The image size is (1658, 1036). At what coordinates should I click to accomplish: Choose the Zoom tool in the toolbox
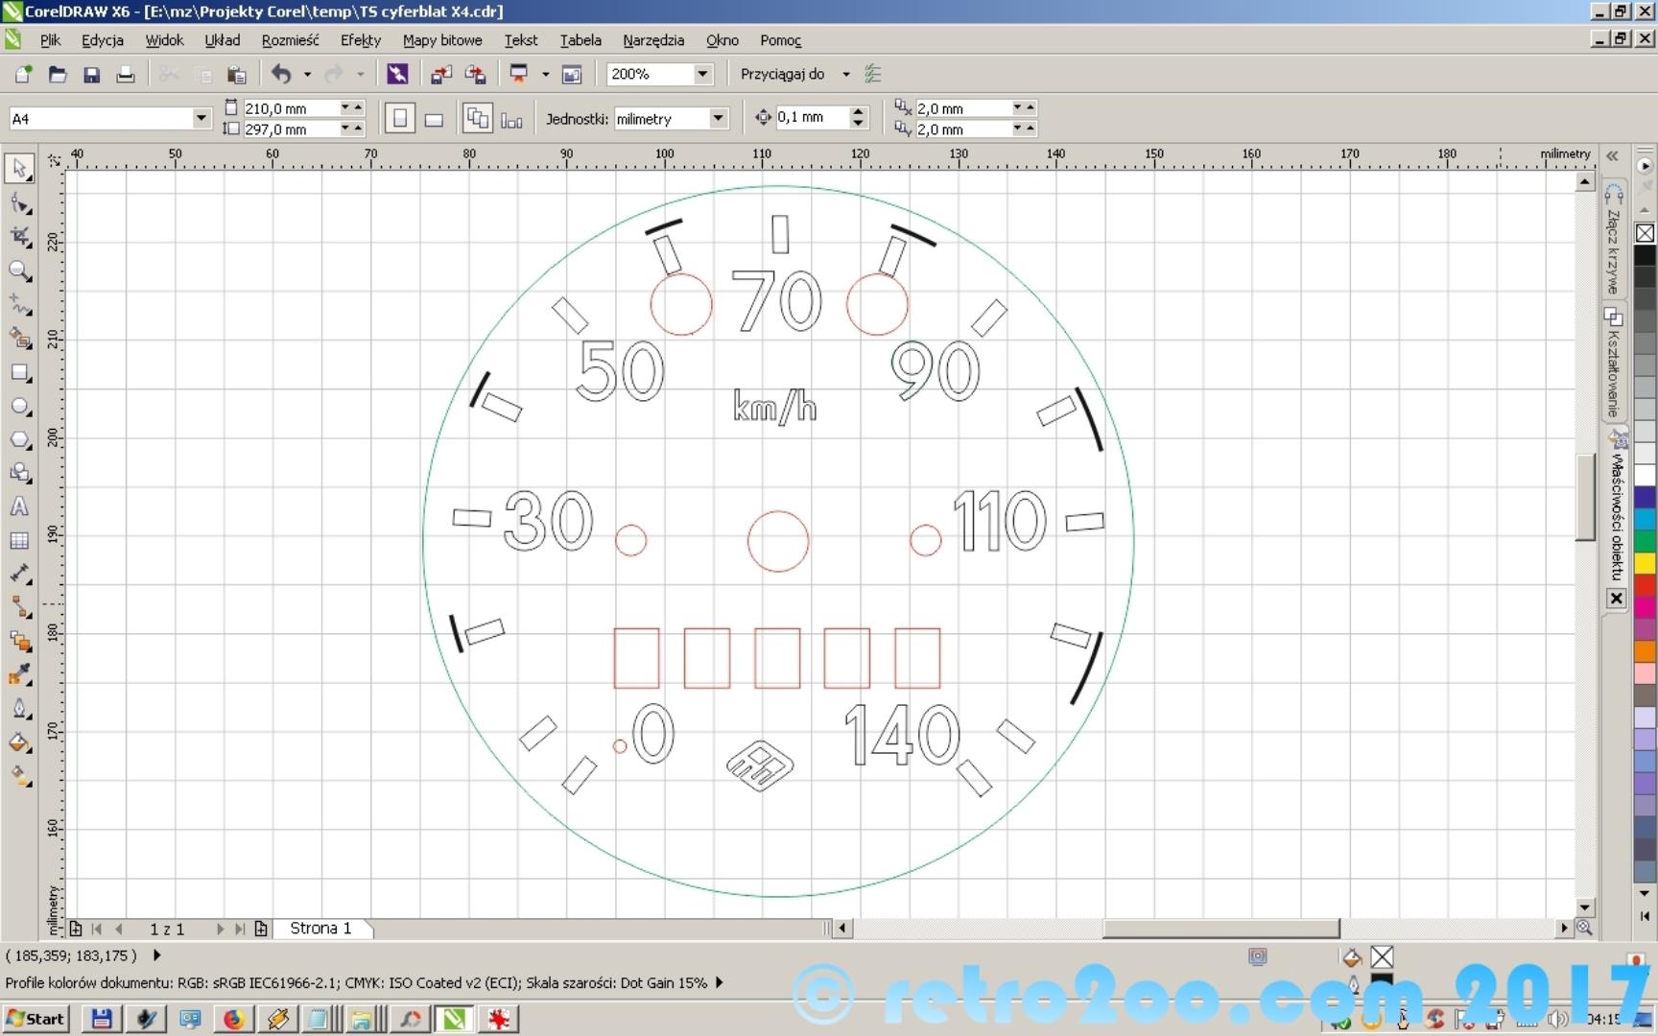(19, 271)
